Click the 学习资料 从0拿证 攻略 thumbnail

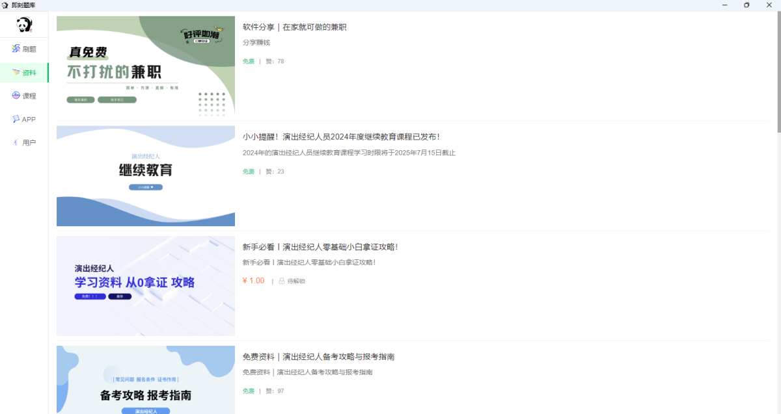(x=146, y=286)
